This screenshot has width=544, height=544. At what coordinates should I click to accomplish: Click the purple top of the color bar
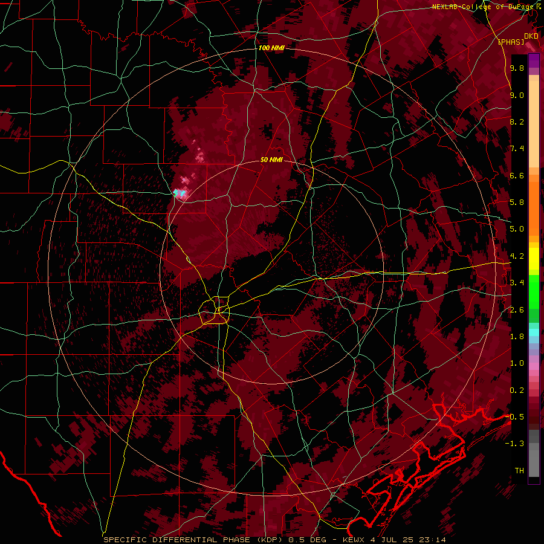(x=534, y=60)
